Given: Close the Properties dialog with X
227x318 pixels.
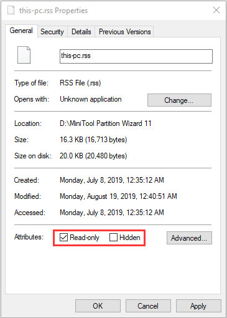Looking at the screenshot, I should (216, 10).
